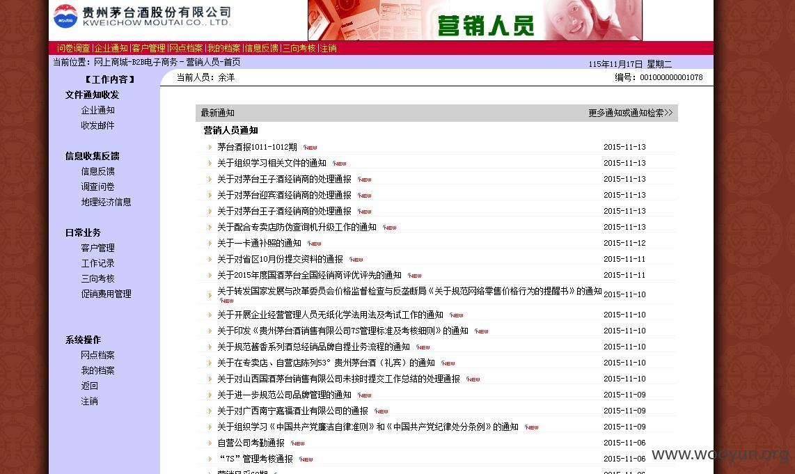
Task: Open notice about 规范网络零售价格行为的提醒书
Action: coord(409,292)
